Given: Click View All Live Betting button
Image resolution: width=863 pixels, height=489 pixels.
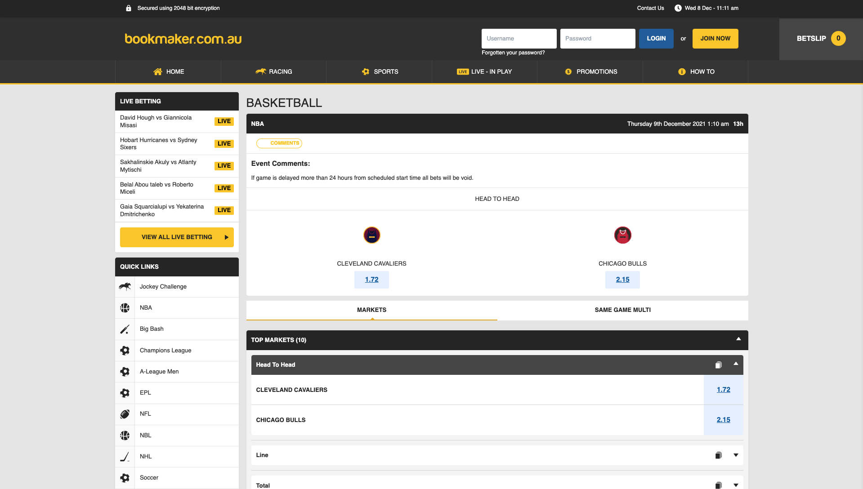Looking at the screenshot, I should (177, 237).
